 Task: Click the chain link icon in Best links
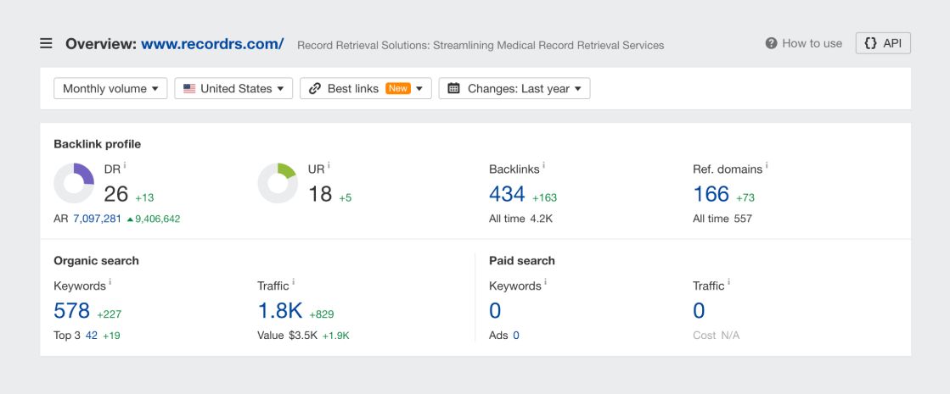314,88
